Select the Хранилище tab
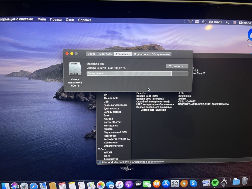 tap(123, 54)
